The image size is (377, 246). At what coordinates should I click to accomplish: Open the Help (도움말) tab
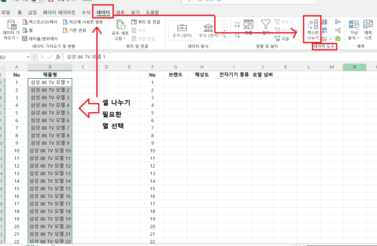coord(152,12)
